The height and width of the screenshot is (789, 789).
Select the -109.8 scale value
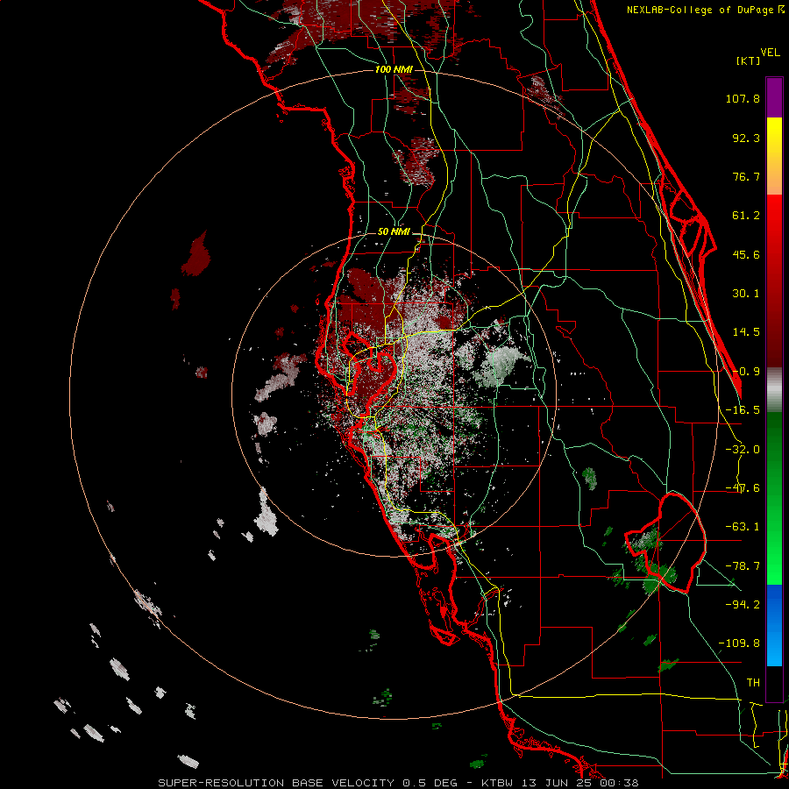coord(739,643)
